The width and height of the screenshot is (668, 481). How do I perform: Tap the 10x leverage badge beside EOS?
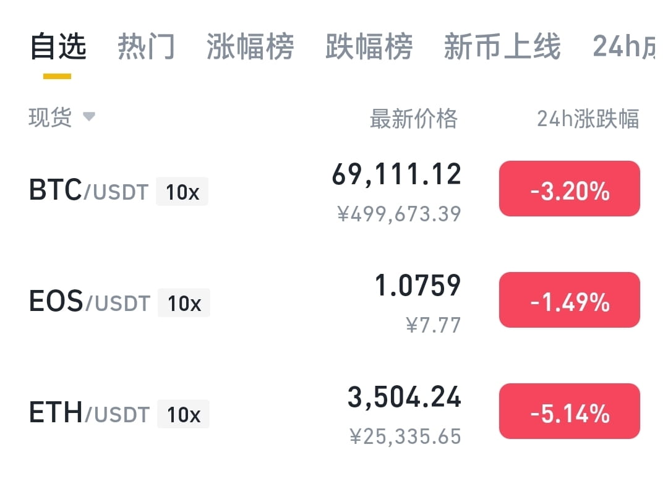[183, 303]
